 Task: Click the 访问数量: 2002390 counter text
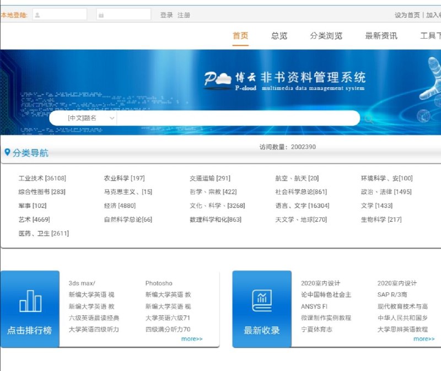coord(287,147)
